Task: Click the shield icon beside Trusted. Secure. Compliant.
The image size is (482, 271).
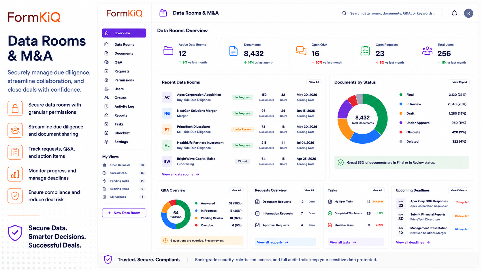Action: 108,259
